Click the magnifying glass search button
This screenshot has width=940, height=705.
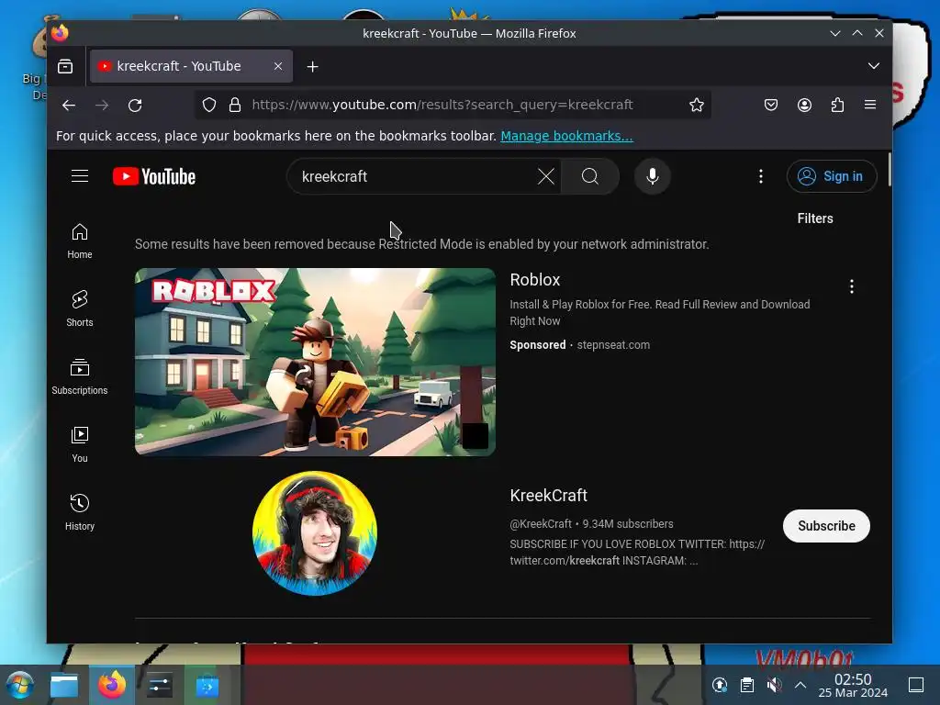(x=590, y=176)
